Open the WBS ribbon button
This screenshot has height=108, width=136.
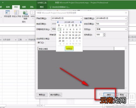[x=33, y=15]
